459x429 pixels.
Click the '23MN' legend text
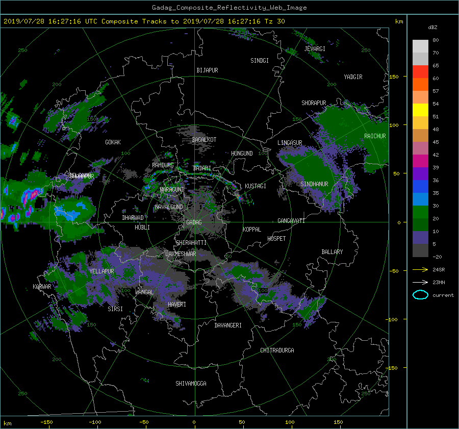click(x=439, y=282)
